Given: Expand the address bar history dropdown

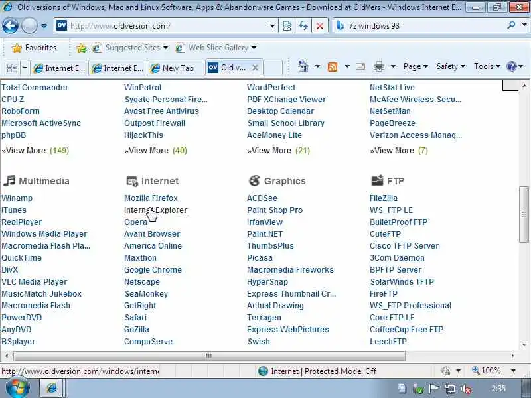Looking at the screenshot, I should (x=272, y=26).
